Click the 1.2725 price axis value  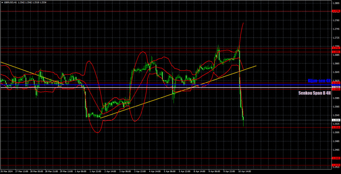335,37
